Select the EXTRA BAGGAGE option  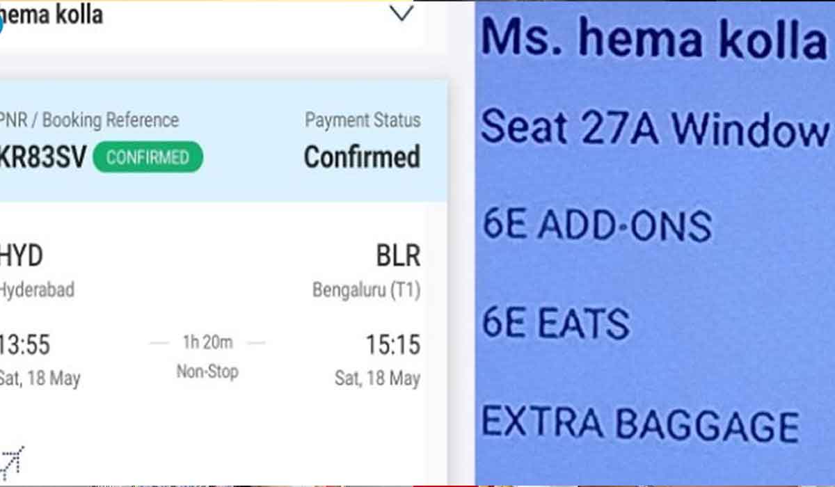point(640,425)
